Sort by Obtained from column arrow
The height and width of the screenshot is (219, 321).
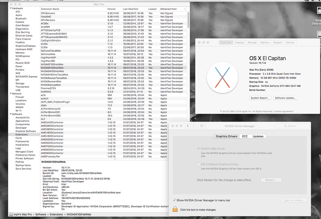pyautogui.click(x=185, y=9)
